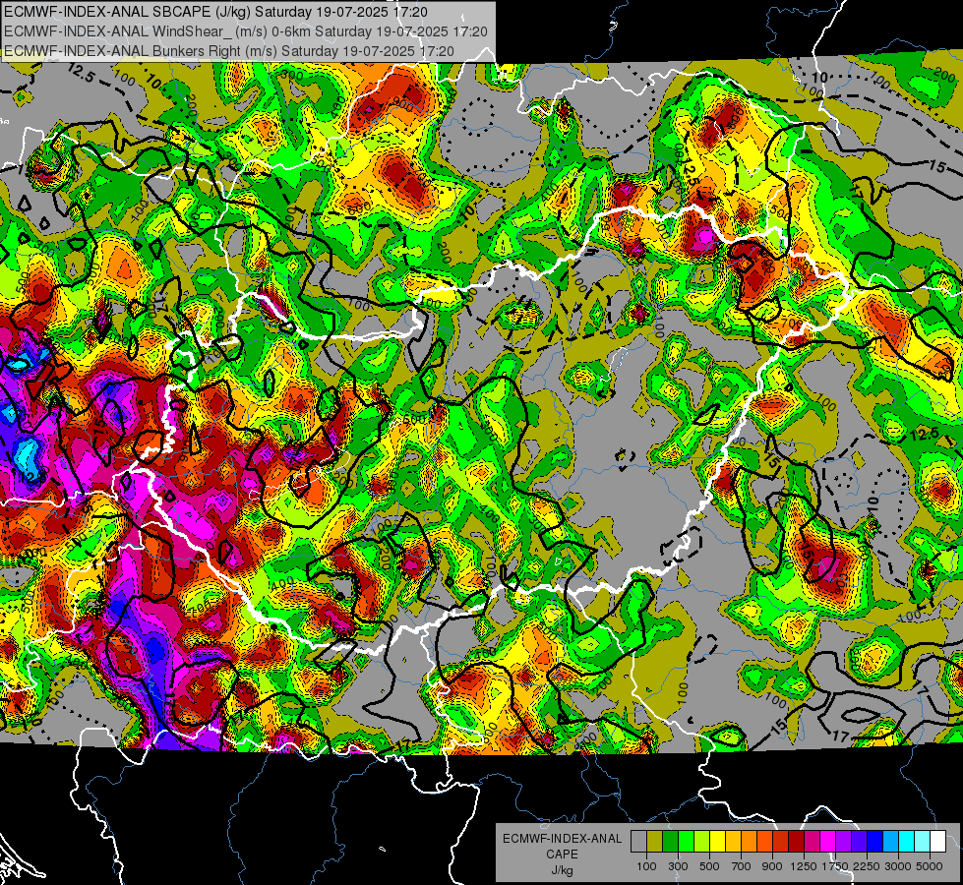Image resolution: width=963 pixels, height=885 pixels.
Task: Select the dark red legend swatch
Action: coord(797,842)
